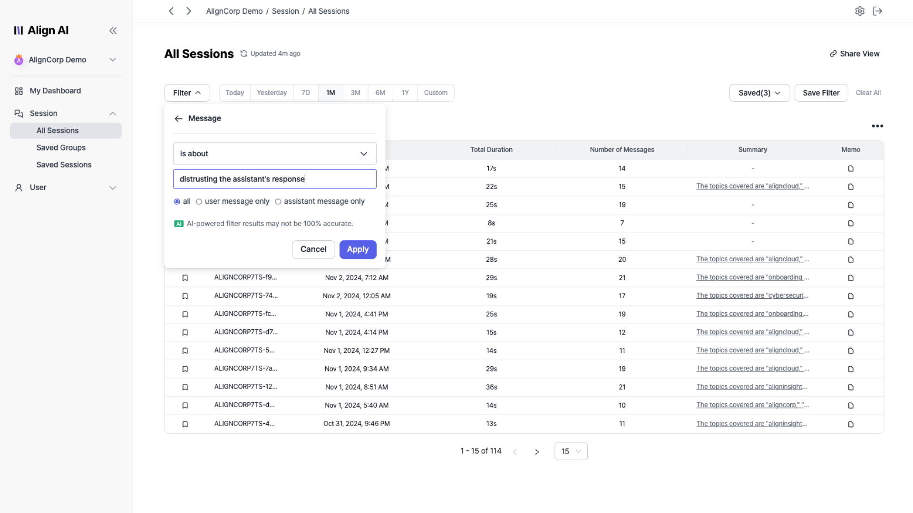Open the settings gear icon
913x513 pixels.
pyautogui.click(x=860, y=11)
